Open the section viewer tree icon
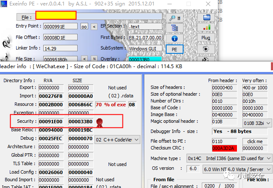Image resolution: width=273 pixels, height=188 pixels. tap(175, 28)
